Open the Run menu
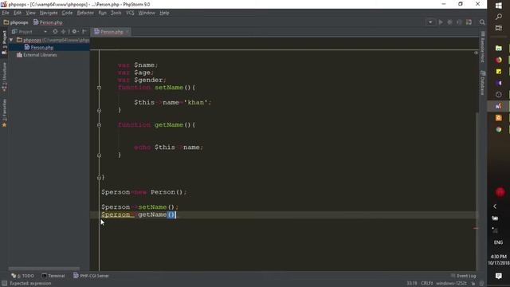The image size is (510, 287). tap(103, 13)
